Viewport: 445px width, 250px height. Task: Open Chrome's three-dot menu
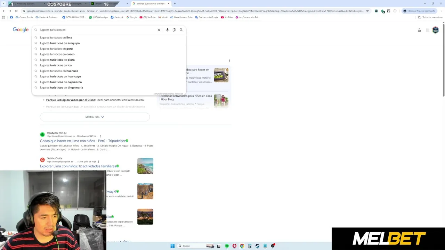coord(441,11)
